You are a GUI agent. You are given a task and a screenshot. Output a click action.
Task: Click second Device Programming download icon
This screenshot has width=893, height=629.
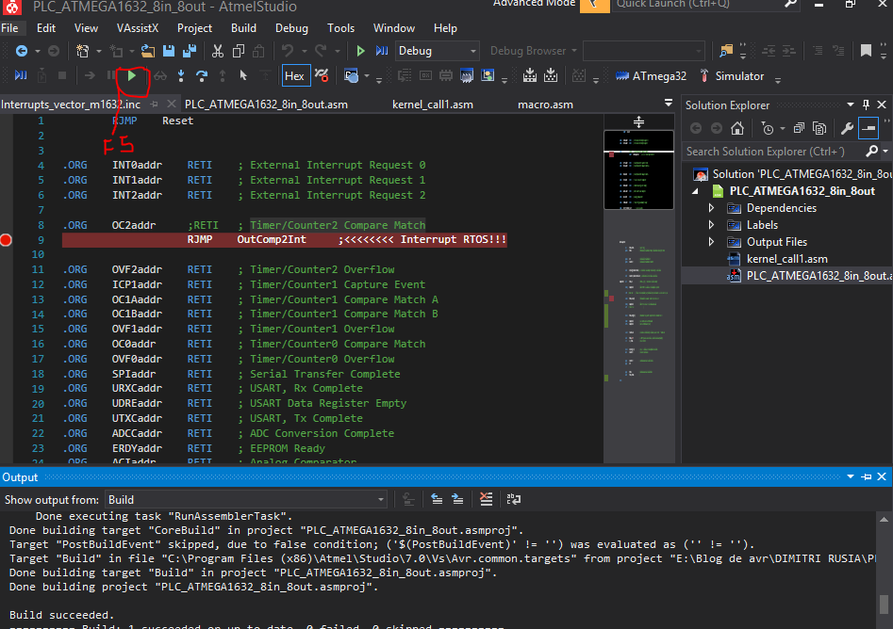coord(551,75)
